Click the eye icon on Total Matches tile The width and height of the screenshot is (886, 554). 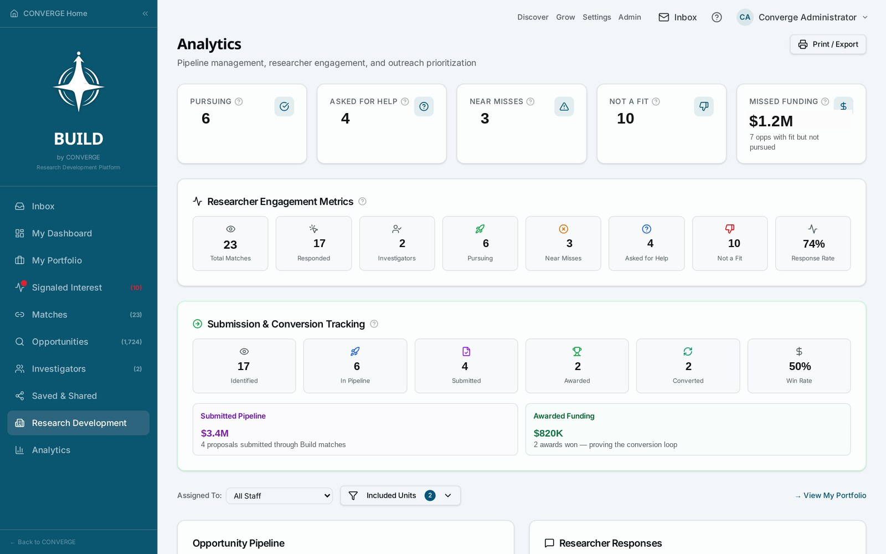[230, 229]
